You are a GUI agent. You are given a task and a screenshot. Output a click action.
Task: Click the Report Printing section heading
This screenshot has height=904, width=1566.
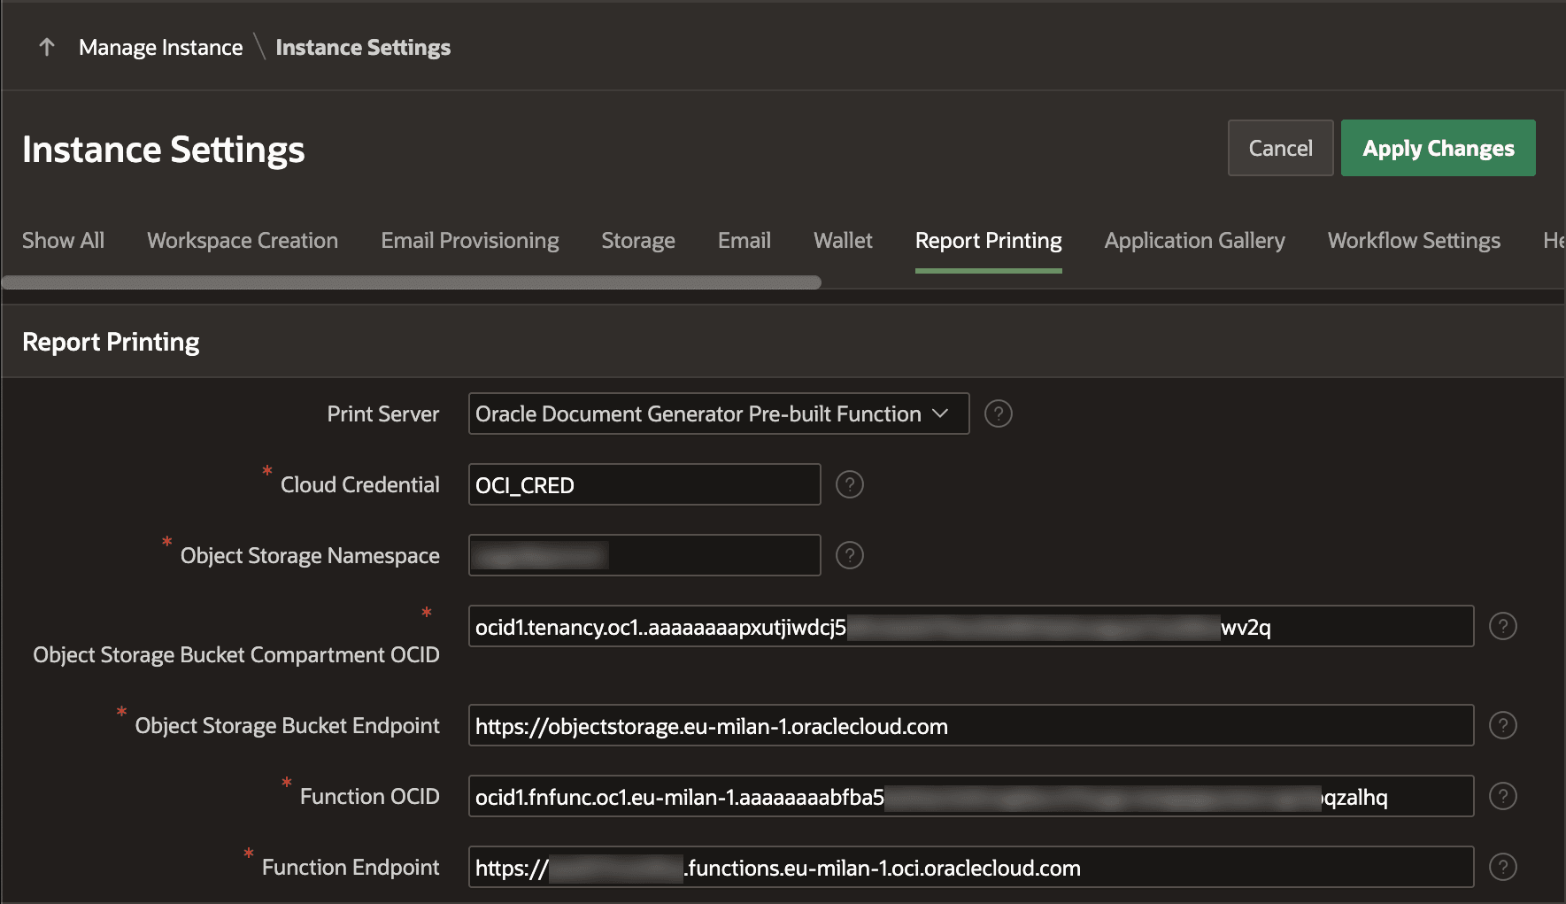tap(111, 342)
